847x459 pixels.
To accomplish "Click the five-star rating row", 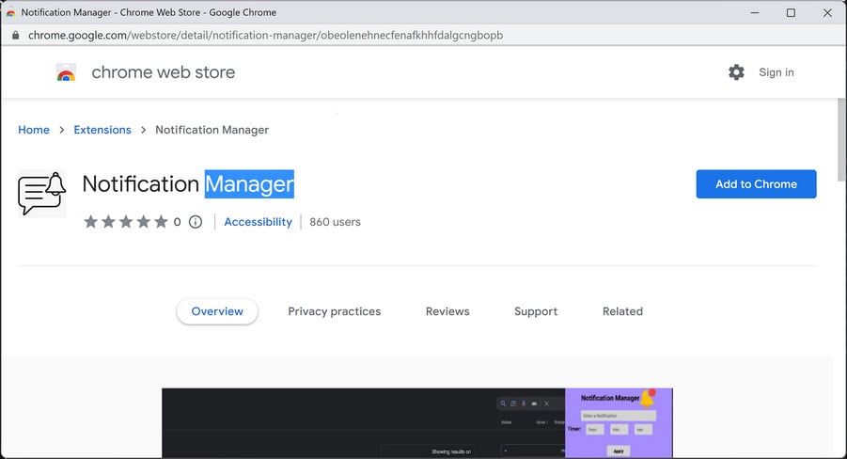I will 126,222.
